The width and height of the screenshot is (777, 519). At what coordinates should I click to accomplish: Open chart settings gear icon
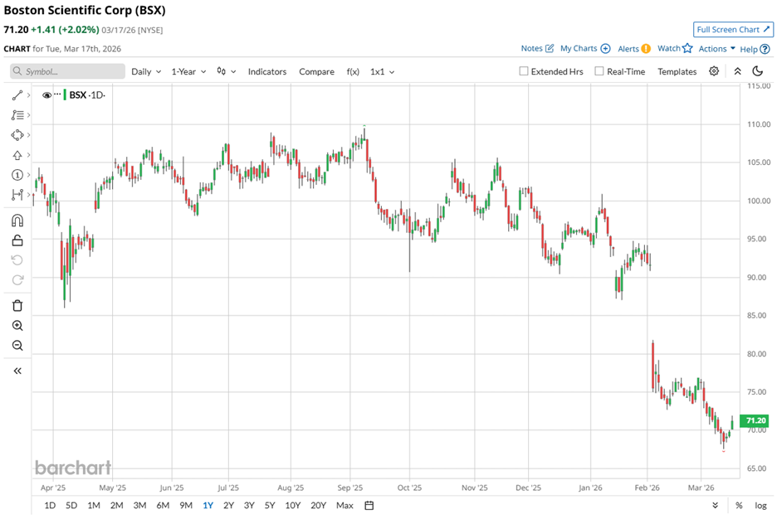[714, 71]
